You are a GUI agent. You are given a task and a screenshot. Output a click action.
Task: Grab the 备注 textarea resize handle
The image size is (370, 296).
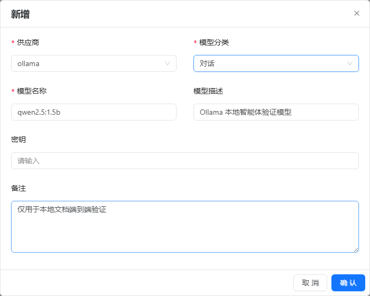click(356, 250)
